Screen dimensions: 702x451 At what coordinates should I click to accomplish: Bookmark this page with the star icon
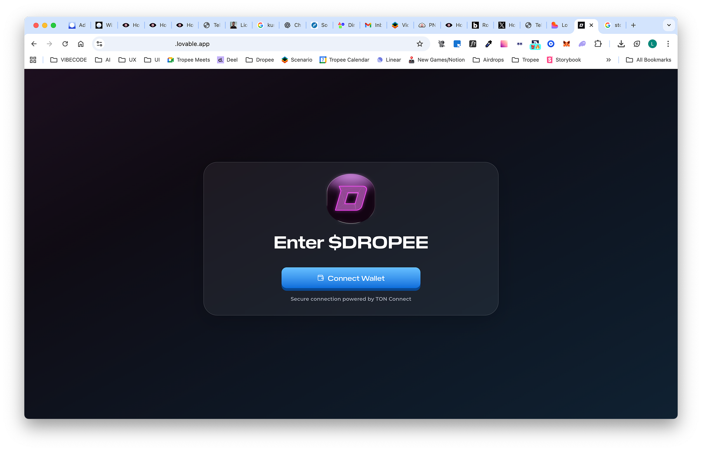point(419,44)
